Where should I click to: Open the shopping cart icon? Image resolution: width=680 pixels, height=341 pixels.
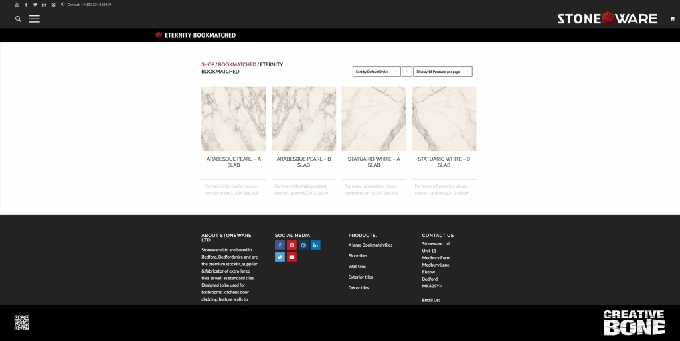click(x=672, y=19)
